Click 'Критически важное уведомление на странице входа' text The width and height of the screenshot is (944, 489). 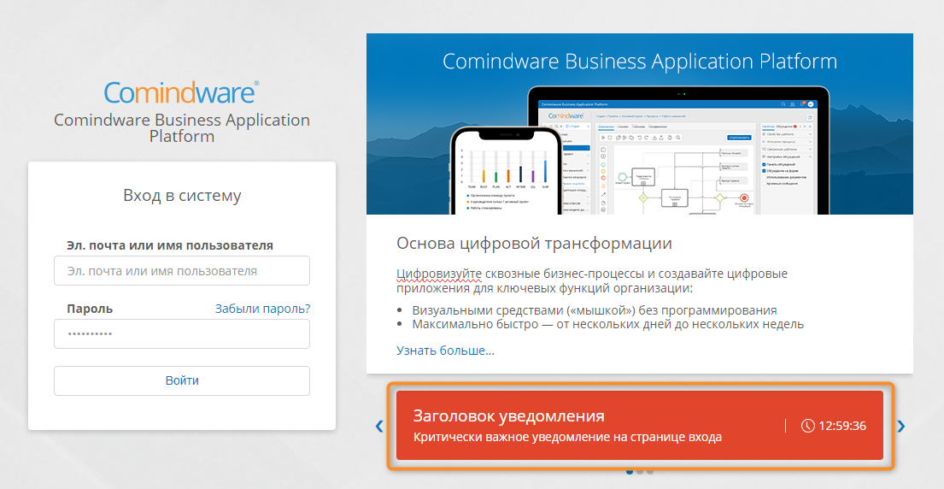pyautogui.click(x=567, y=437)
